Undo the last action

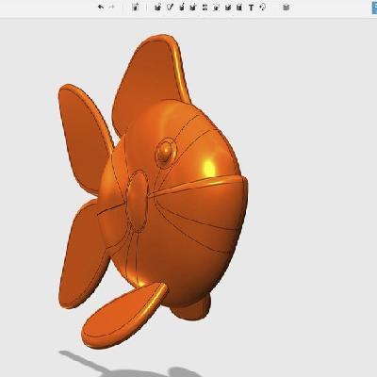pyautogui.click(x=101, y=7)
